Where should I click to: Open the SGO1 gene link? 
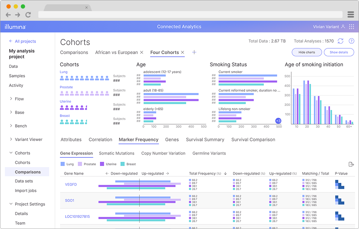click(70, 200)
